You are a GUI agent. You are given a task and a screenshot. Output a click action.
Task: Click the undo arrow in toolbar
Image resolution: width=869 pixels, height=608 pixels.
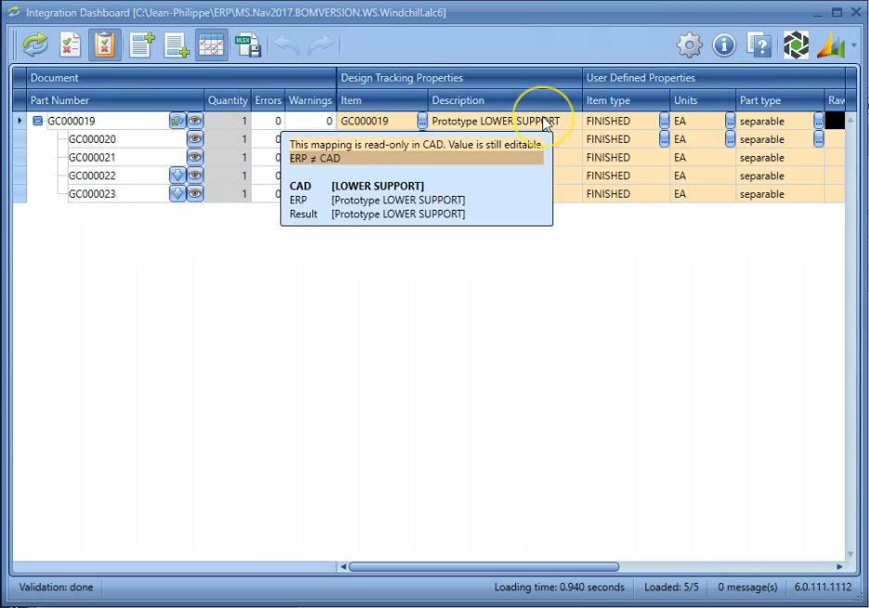point(287,45)
